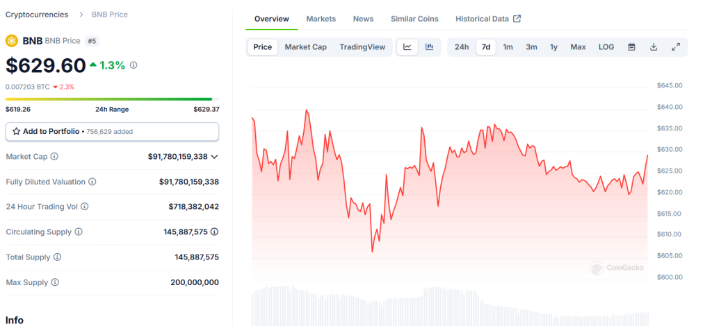Screen dimensions: 712x326
Task: Open Fully Diluted Valuation info icon
Action: (92, 182)
